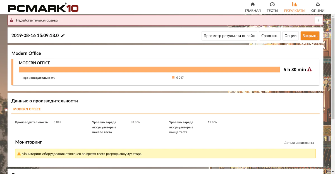Screen dimensions: 335x174
Task: Click the 5 h 30 min battery result
Action: click(295, 69)
